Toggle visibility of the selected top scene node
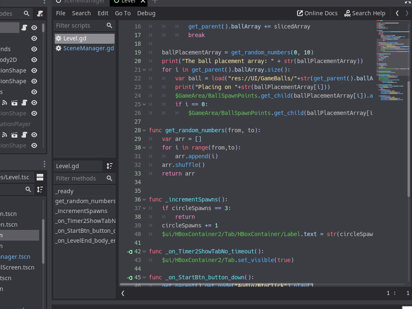This screenshot has height=309, width=412. pyautogui.click(x=34, y=28)
